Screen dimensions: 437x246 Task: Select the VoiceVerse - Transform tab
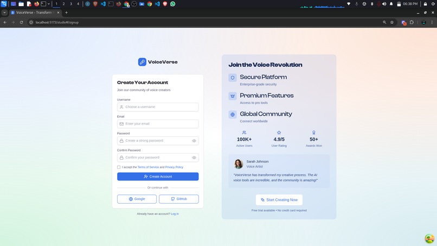pos(35,12)
